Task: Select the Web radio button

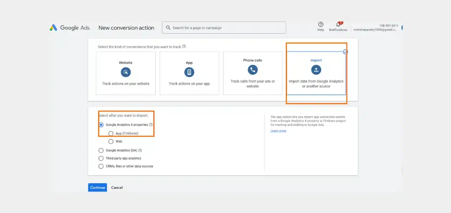Action: (x=111, y=141)
